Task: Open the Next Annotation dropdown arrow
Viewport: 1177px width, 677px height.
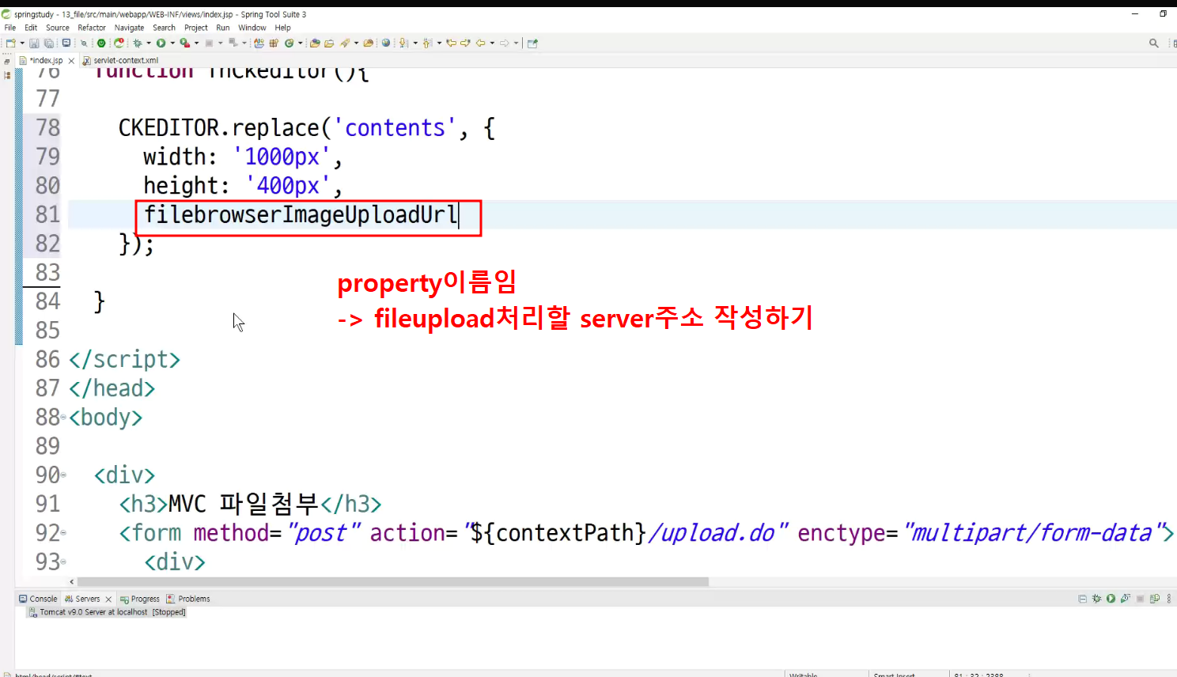Action: pyautogui.click(x=414, y=43)
